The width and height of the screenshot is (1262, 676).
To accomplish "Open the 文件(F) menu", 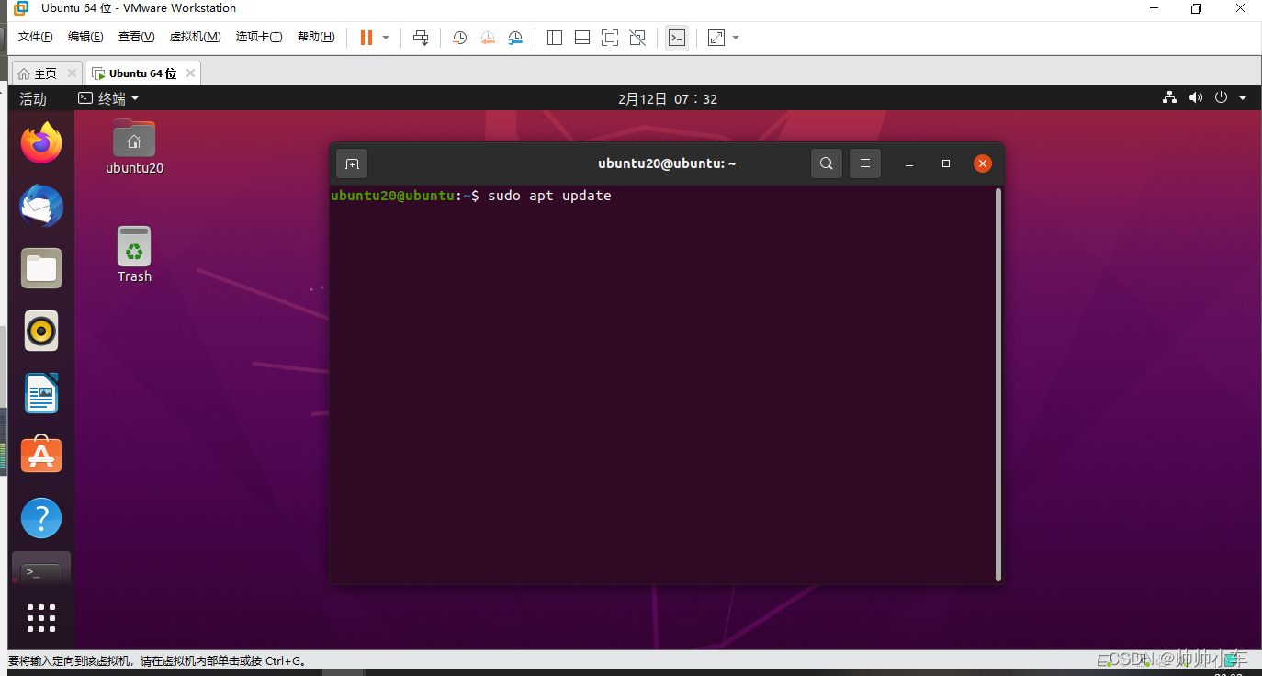I will (x=36, y=38).
